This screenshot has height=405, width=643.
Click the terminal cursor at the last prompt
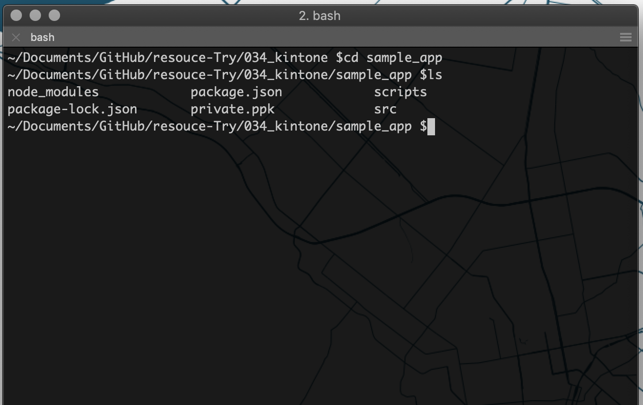[431, 127]
